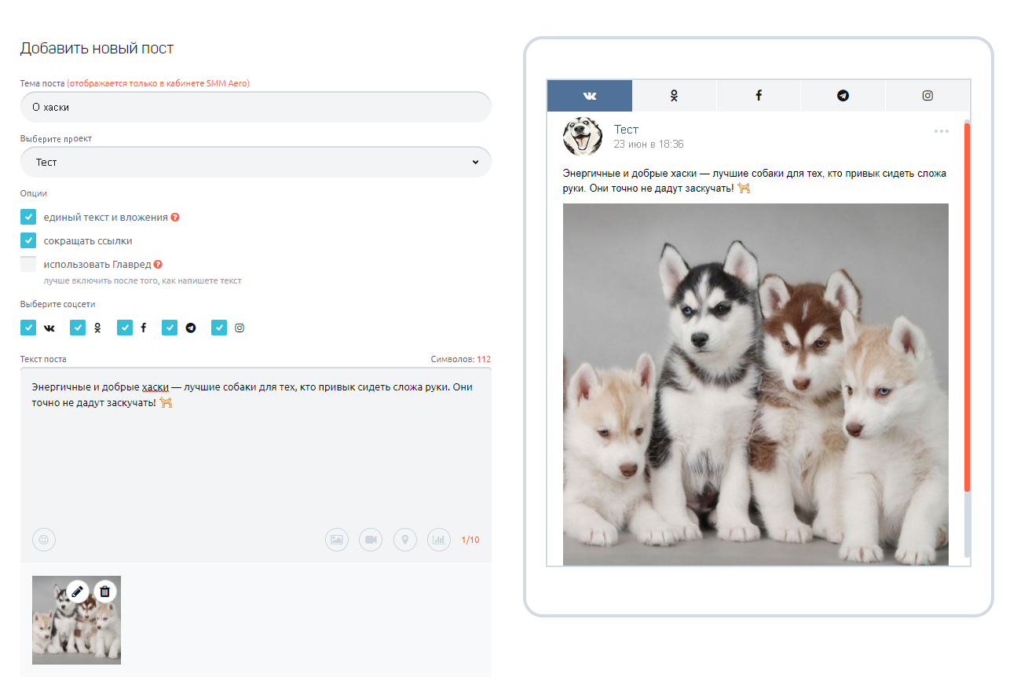Click the 'Тест' profile name in preview
The width and height of the screenshot is (1017, 685).
click(x=626, y=129)
